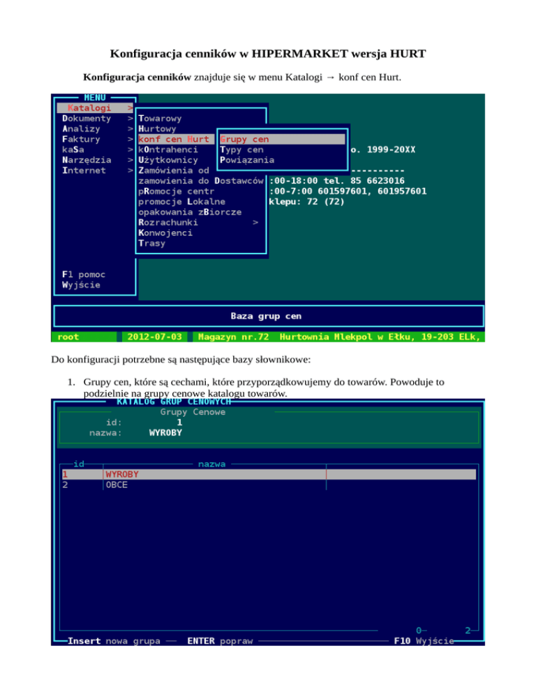The image size is (536, 694).
Task: Click Wyjście in the main menu
Action: coord(81,285)
